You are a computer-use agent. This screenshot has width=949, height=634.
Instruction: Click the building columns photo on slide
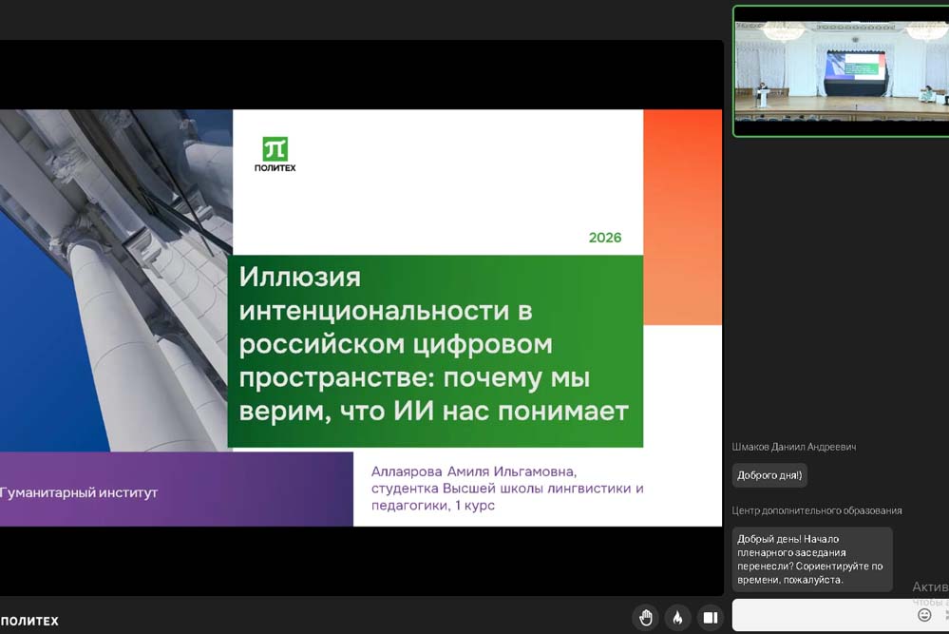coord(116,280)
